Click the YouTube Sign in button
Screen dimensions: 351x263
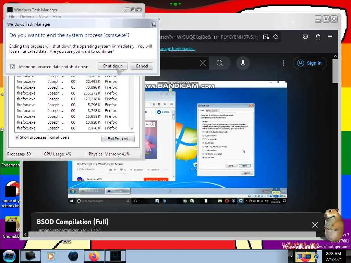pos(310,63)
